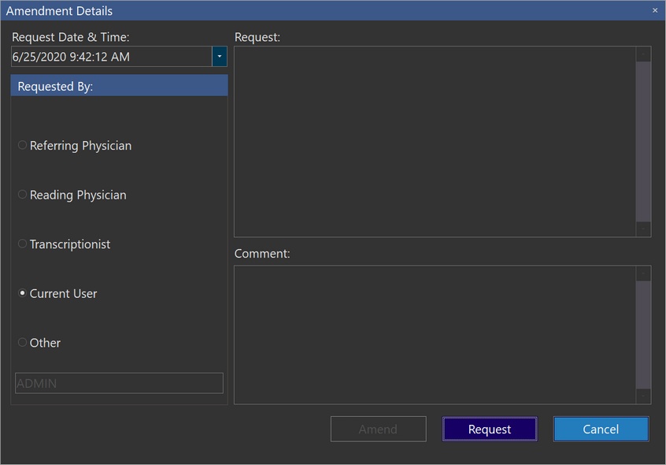Open the Request Date & Time dropdown arrow
666x465 pixels.
click(220, 57)
